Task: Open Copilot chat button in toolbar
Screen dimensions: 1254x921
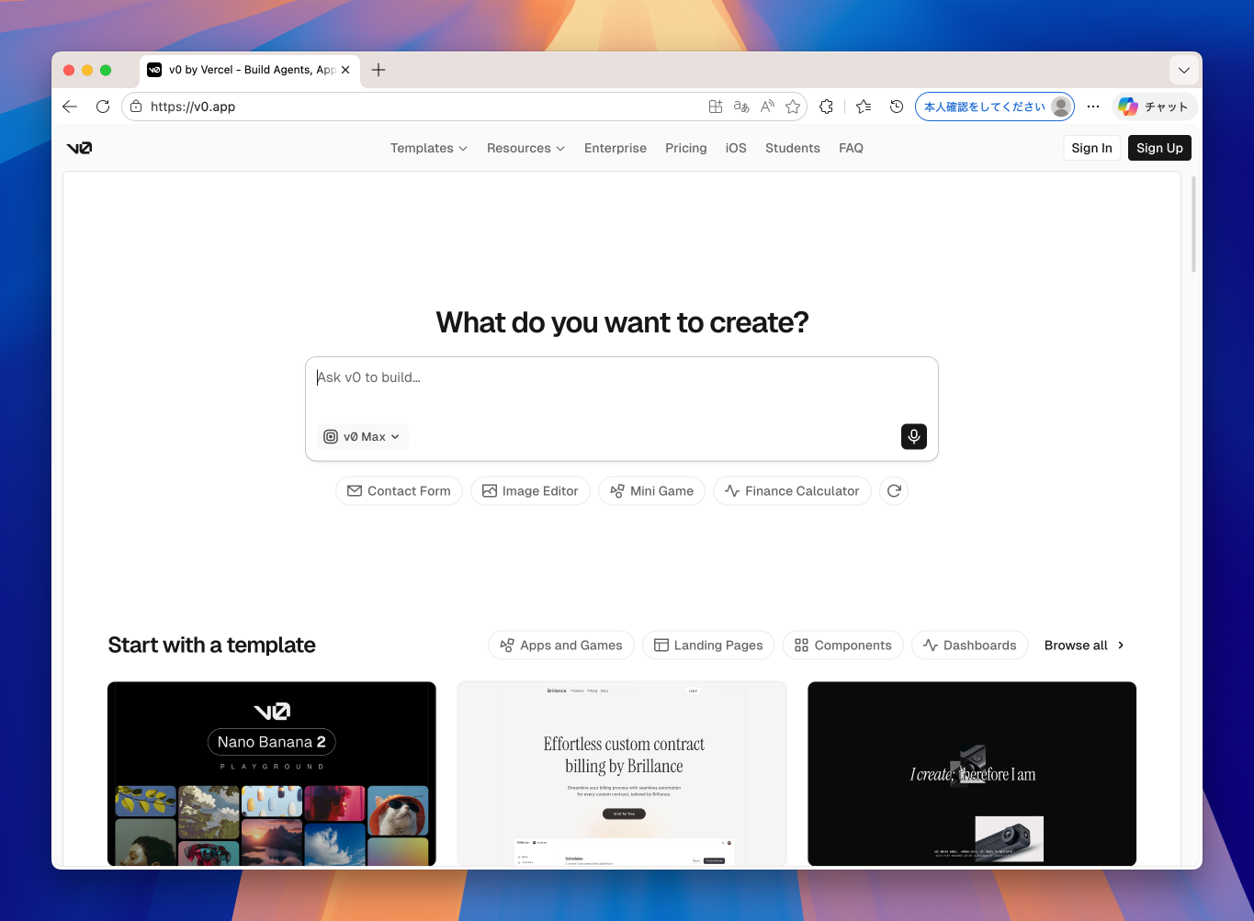Action: [x=1155, y=107]
